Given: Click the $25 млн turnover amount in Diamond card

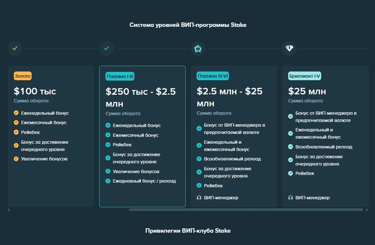Looking at the screenshot, I should click(x=307, y=91).
